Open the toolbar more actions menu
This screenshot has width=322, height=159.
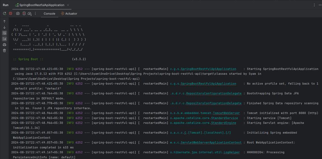click(x=35, y=13)
